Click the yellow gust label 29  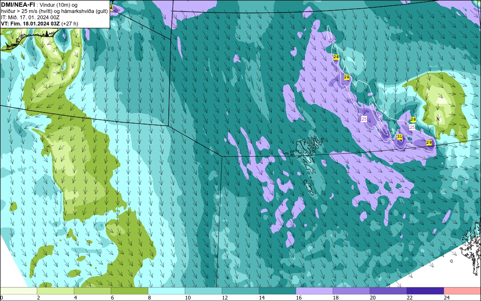429,142
